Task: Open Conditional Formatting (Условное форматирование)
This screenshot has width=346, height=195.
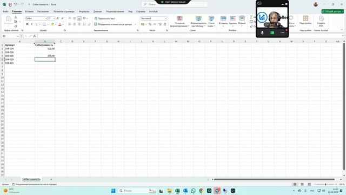Action: click(179, 22)
